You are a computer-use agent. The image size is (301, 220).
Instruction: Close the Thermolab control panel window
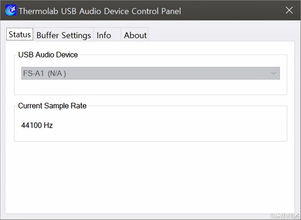point(289,10)
